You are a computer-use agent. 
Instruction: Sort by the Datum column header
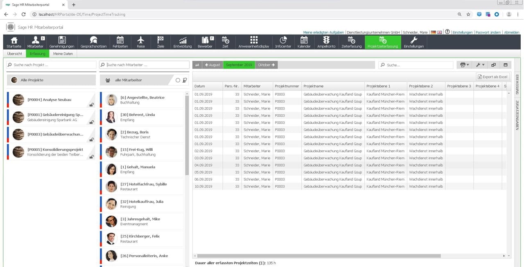tap(208, 86)
